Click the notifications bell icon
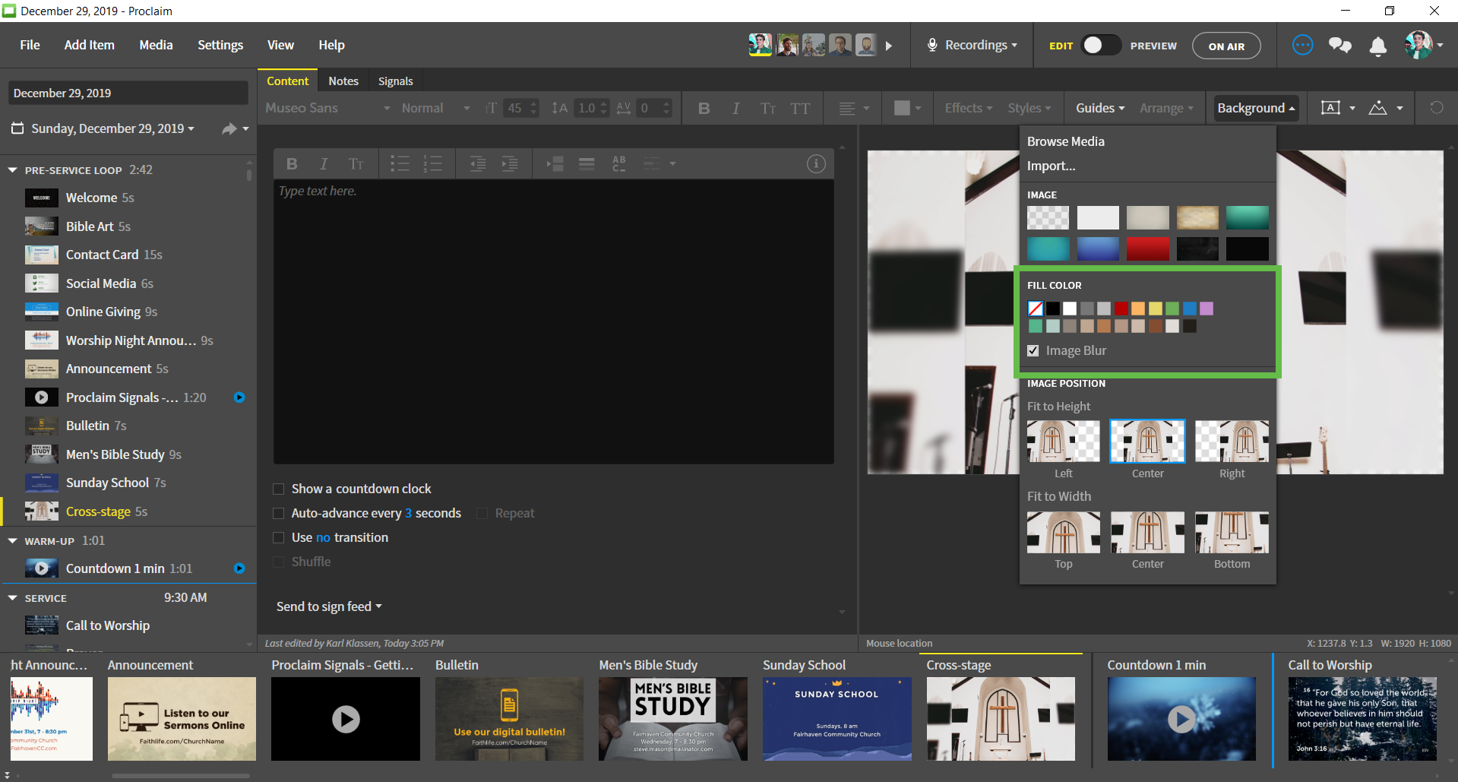1458x782 pixels. tap(1377, 46)
